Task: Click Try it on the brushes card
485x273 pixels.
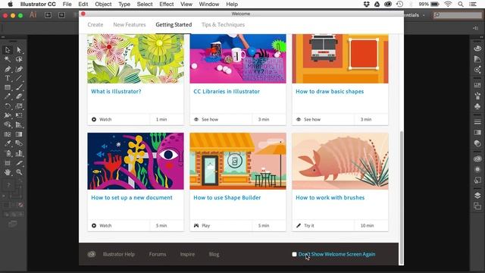Action: pyautogui.click(x=305, y=226)
